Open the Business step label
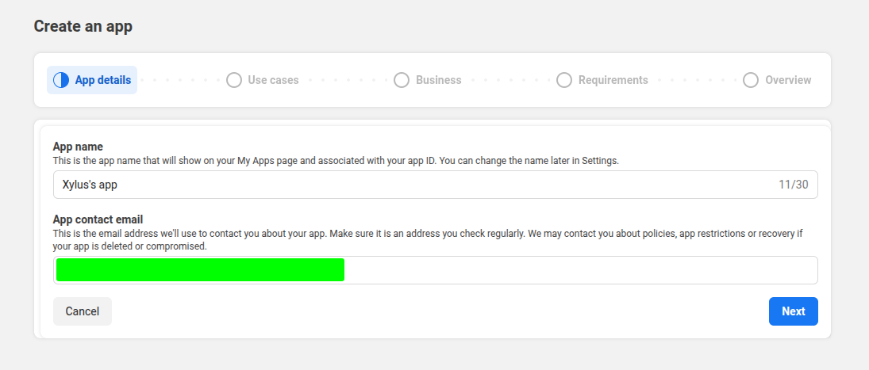The width and height of the screenshot is (869, 370). (x=438, y=80)
